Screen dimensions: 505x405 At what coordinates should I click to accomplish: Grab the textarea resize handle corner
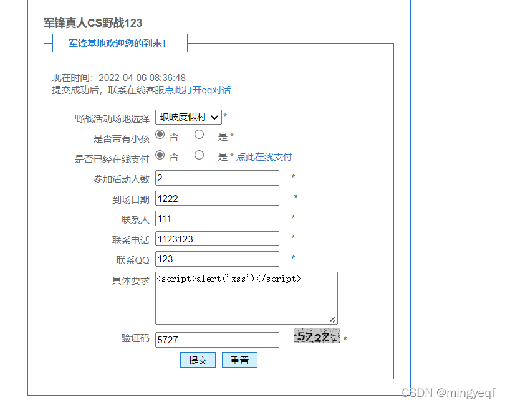[333, 320]
